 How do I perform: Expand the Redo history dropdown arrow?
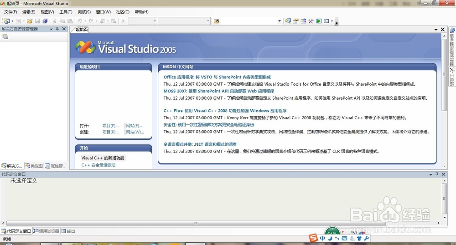(x=97, y=21)
